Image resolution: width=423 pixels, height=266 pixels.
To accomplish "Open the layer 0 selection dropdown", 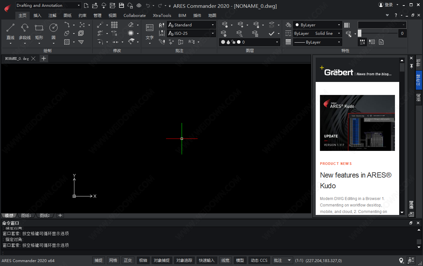I will pos(249,42).
